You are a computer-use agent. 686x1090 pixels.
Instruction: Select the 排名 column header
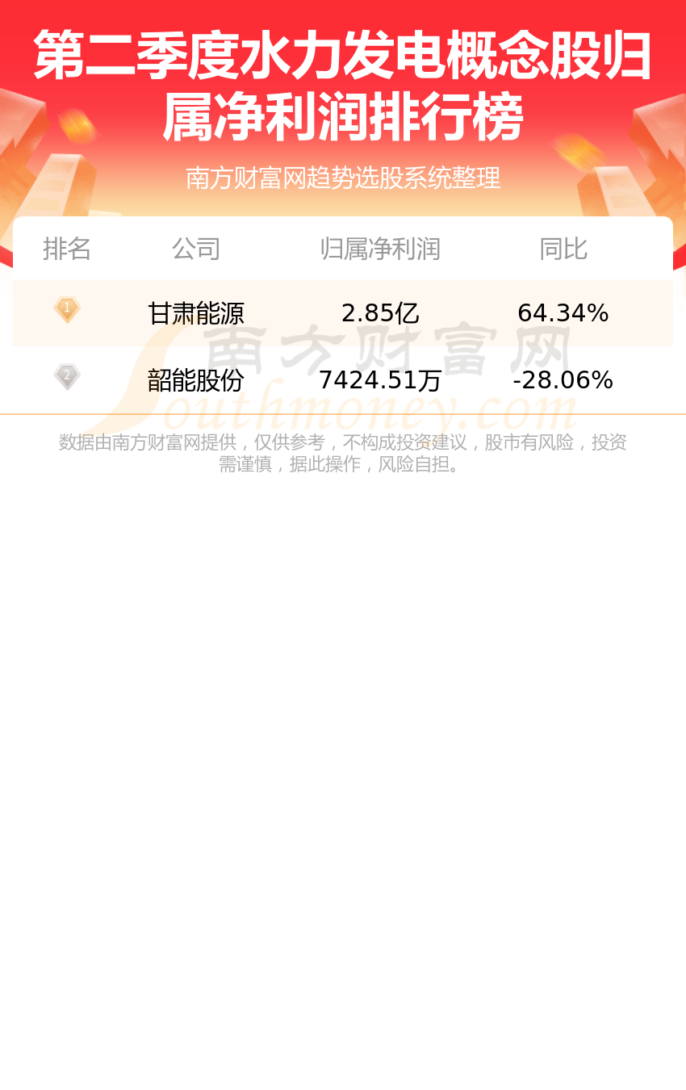point(67,249)
